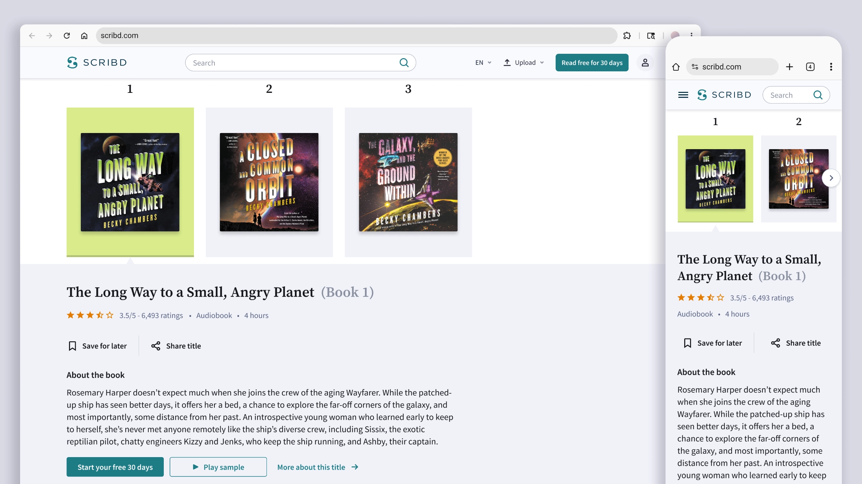Click the next arrow on the mobile book carousel
This screenshot has width=862, height=484.
click(x=831, y=178)
